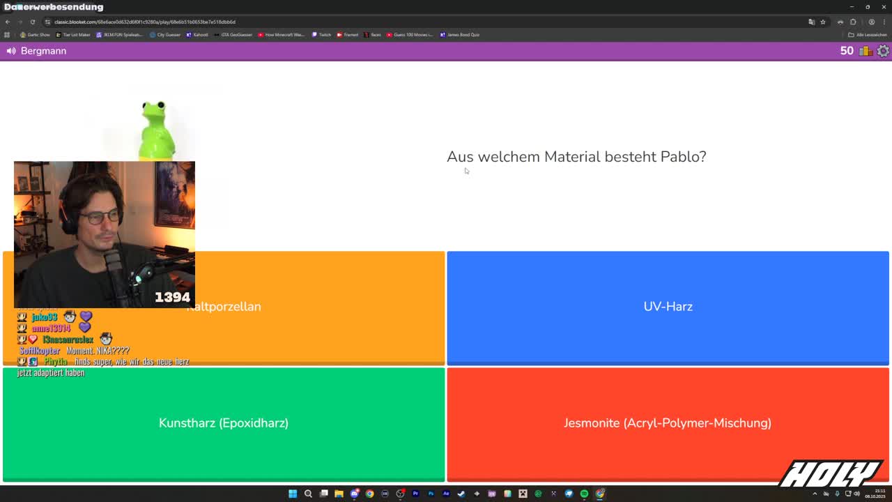The width and height of the screenshot is (892, 502).
Task: Reload the page with the refresh icon
Action: pos(32,22)
